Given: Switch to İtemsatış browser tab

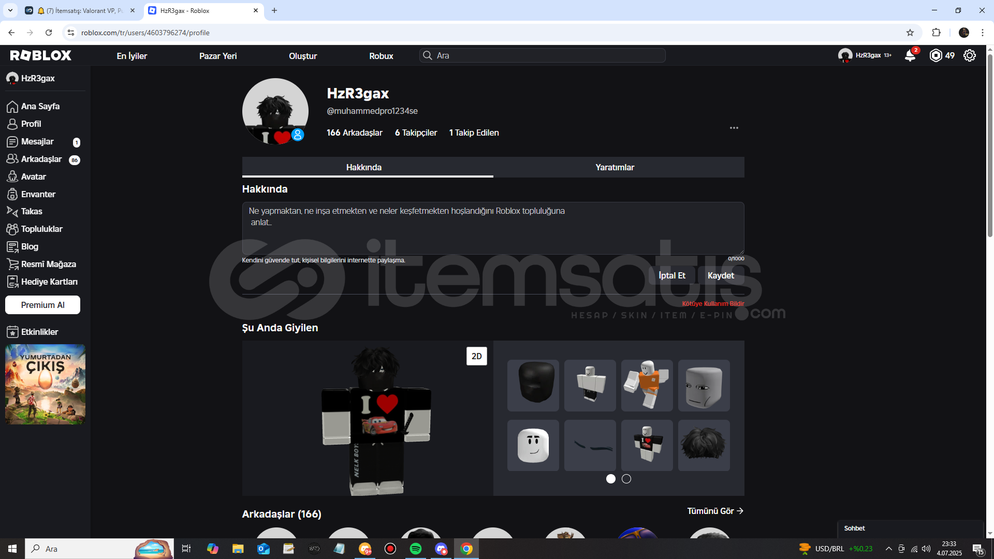Looking at the screenshot, I should pyautogui.click(x=80, y=10).
